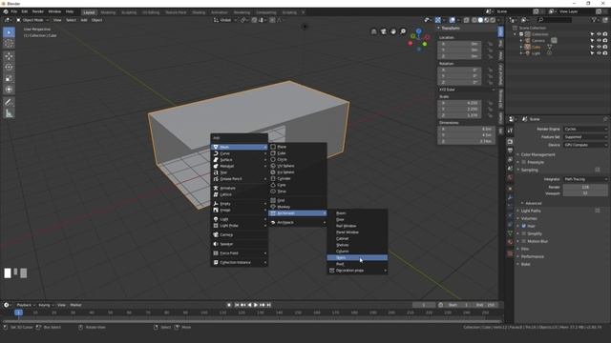Disable Cube in renders via camera icon

click(605, 47)
